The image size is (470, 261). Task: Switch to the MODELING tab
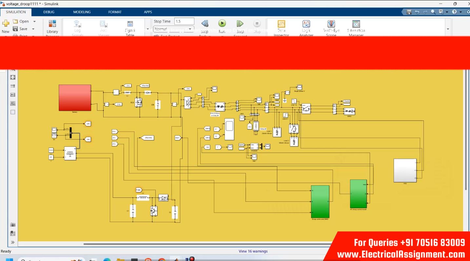82,12
